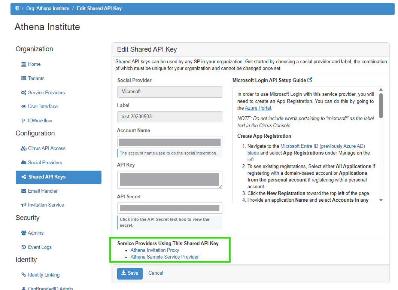The image size is (398, 290).
Task: Follow the Azure Portal link
Action: tap(258, 108)
